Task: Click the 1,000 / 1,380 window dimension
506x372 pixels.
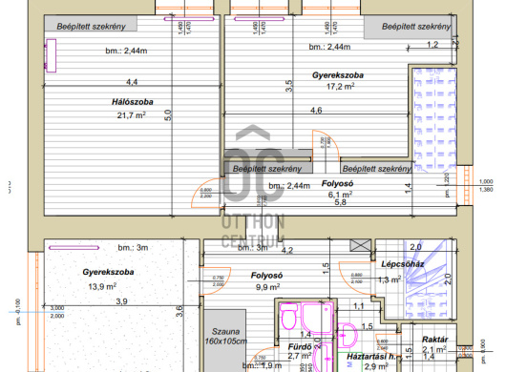Action: point(486,186)
